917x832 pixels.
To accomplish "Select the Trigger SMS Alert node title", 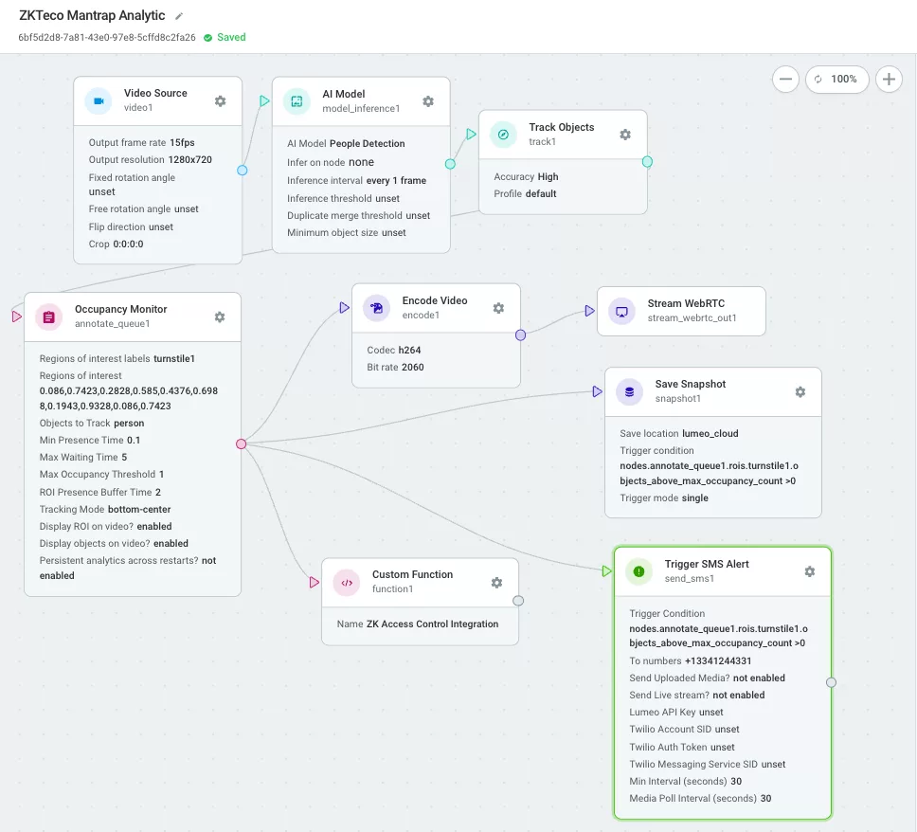I will click(707, 564).
